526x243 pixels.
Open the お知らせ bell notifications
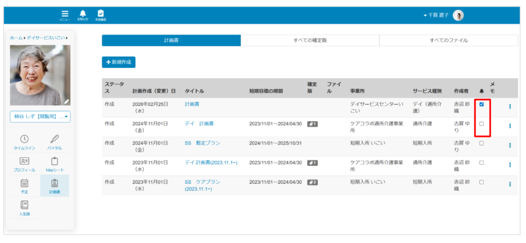click(x=83, y=15)
